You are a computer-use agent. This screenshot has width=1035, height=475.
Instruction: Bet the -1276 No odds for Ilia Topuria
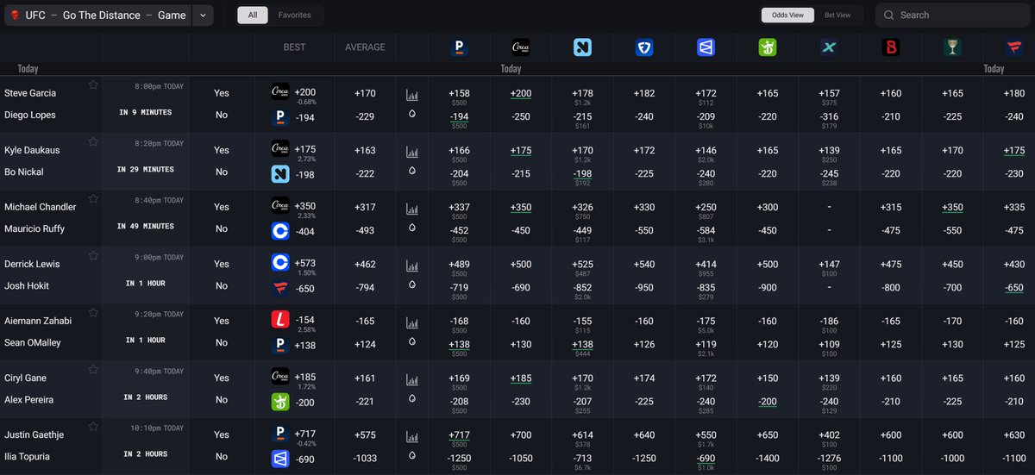tap(830, 458)
